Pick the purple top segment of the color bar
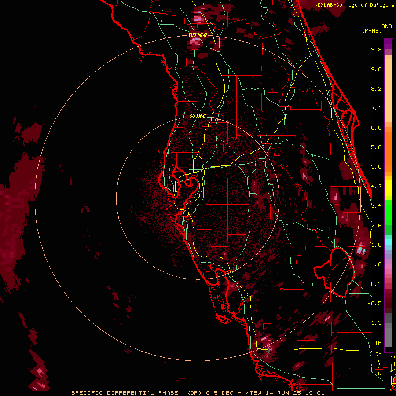This screenshot has width=396, height=396. point(389,44)
